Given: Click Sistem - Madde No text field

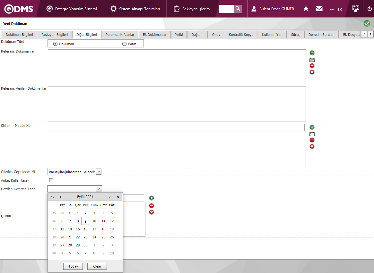Looking at the screenshot, I should pos(176,127).
